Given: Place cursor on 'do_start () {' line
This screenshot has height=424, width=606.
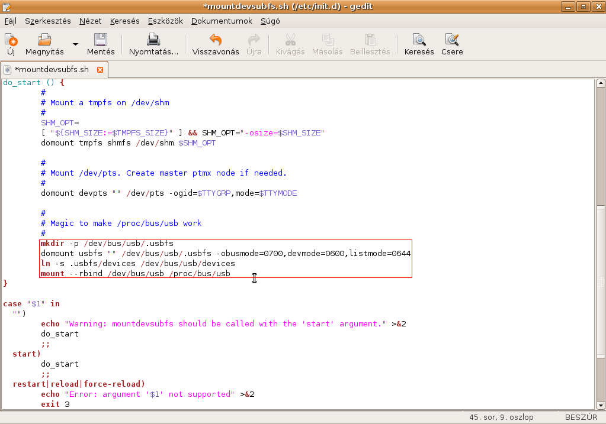Looking at the screenshot, I should point(34,83).
